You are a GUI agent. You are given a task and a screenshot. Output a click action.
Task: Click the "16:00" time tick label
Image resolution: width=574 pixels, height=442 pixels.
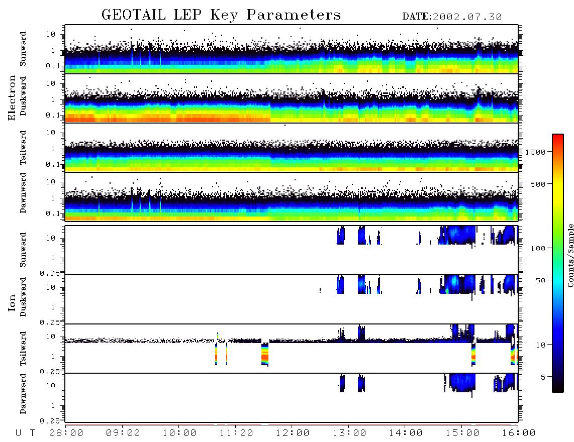[519, 433]
